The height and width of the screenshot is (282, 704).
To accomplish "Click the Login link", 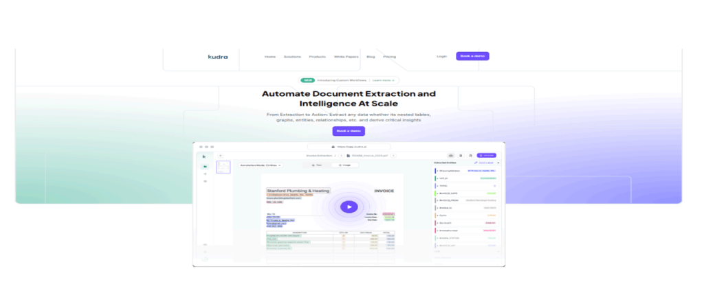I will click(441, 56).
